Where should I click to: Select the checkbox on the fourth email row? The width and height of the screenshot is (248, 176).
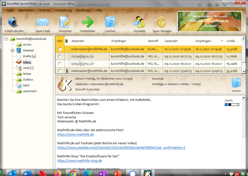[59, 71]
